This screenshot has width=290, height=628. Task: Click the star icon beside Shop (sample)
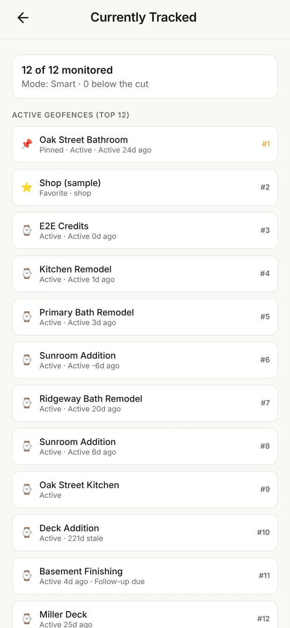coord(27,187)
